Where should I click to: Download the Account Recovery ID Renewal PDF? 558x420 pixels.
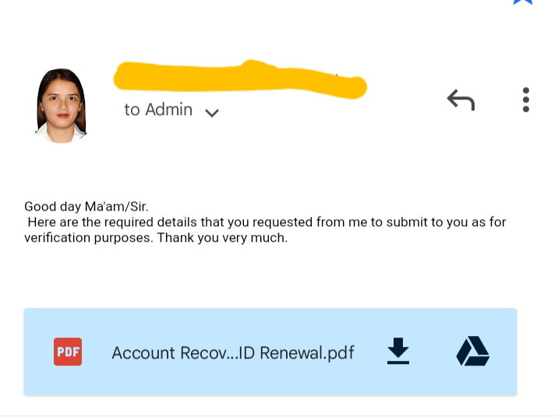(398, 351)
